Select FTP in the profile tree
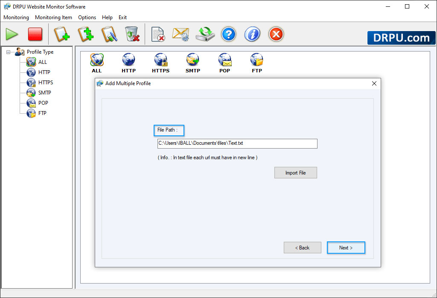The image size is (437, 298). click(42, 113)
